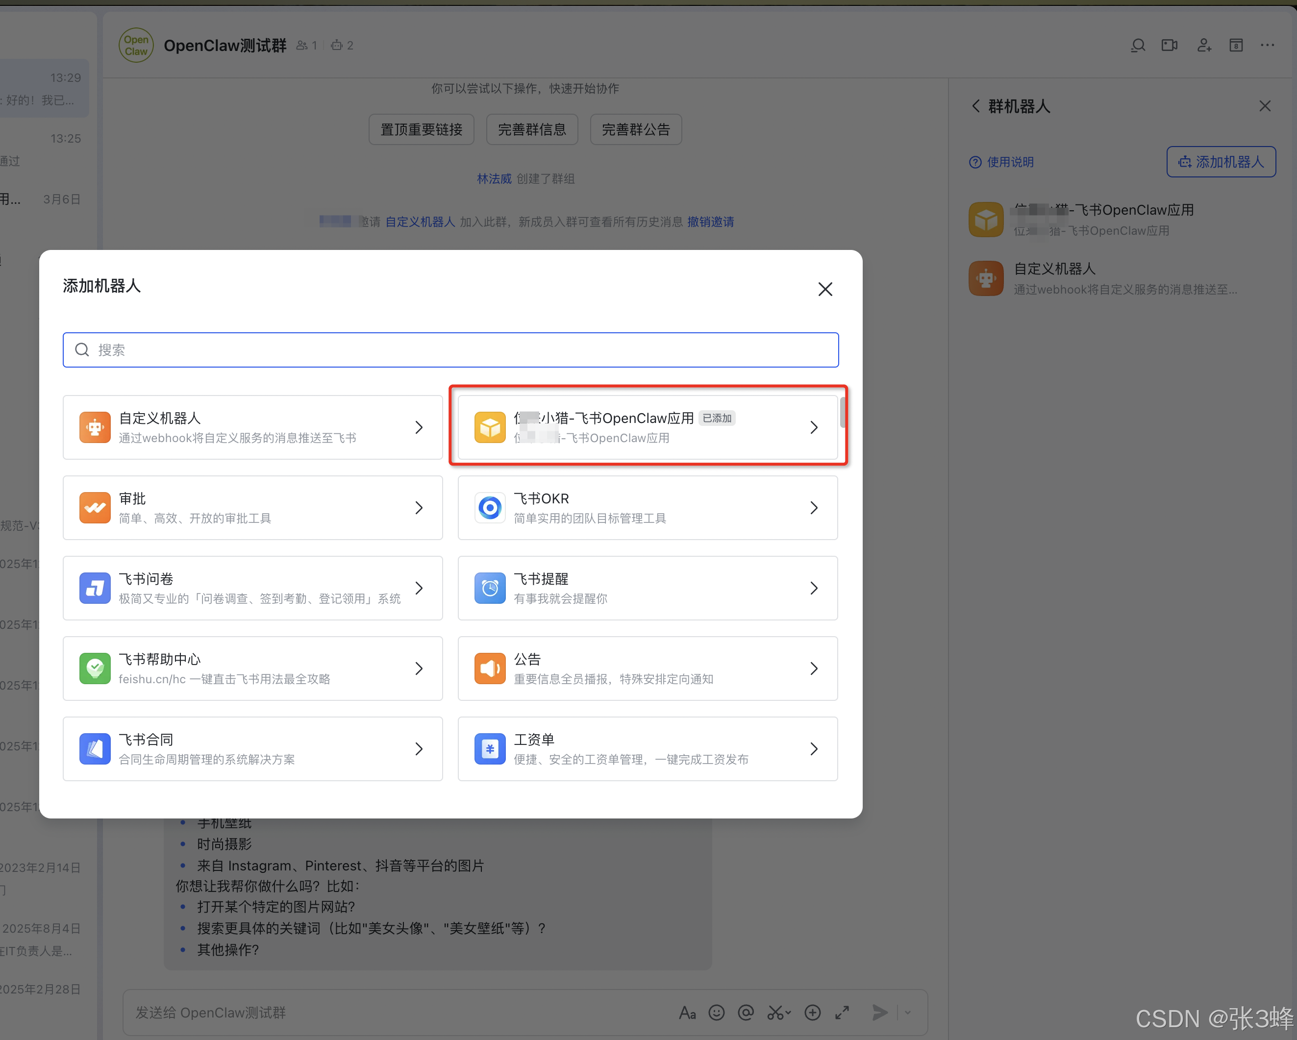This screenshot has width=1297, height=1040.
Task: Close the 添加机器人 dialog
Action: (x=825, y=289)
